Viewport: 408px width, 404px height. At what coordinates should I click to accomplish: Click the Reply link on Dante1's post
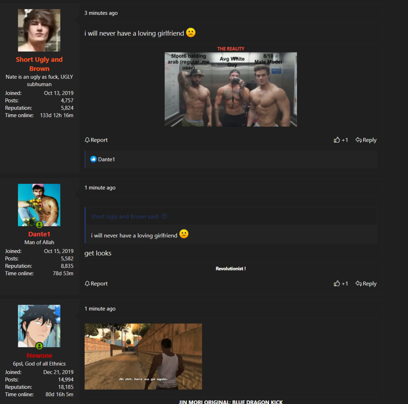(x=369, y=283)
